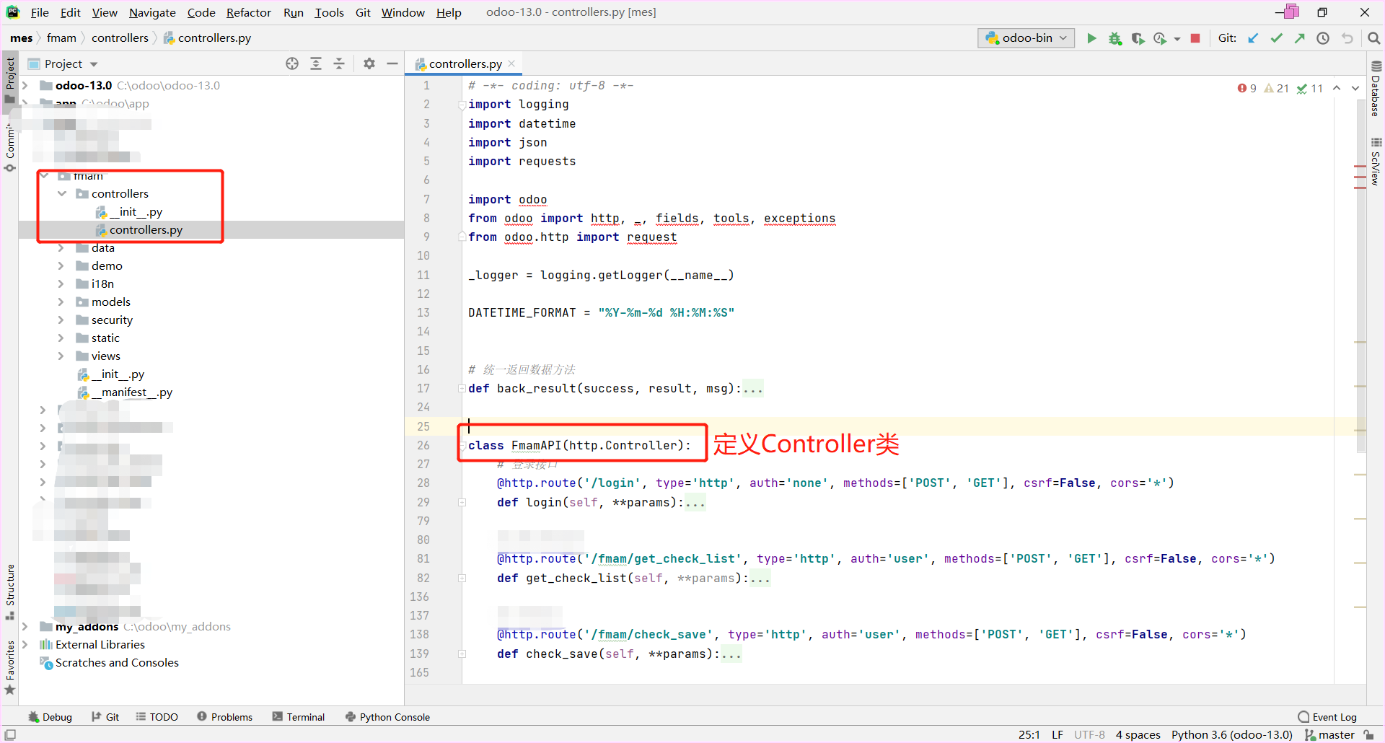Open the Refactor menu
This screenshot has width=1385, height=743.
click(249, 12)
